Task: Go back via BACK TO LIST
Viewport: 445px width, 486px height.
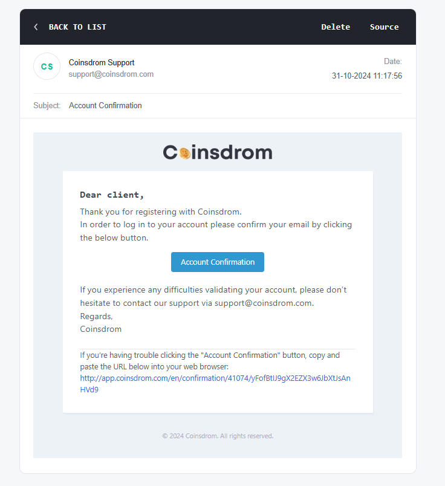Action: pyautogui.click(x=77, y=27)
